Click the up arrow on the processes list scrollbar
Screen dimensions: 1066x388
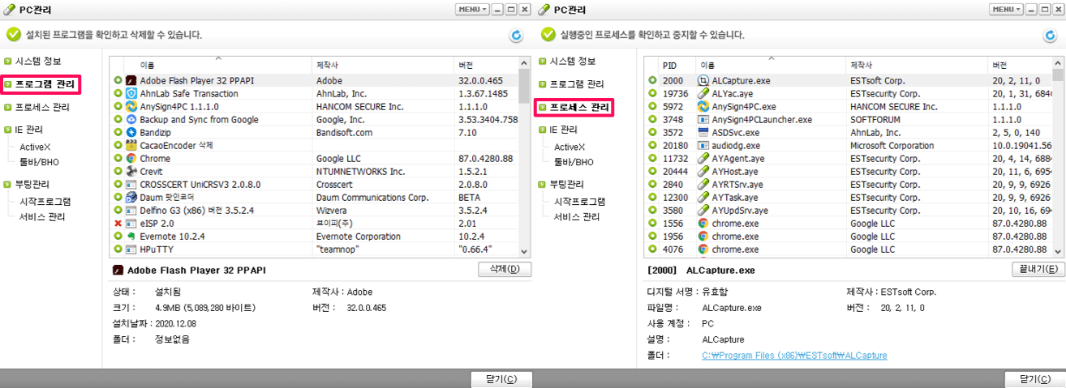click(1058, 62)
